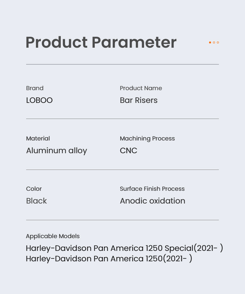Click the filled orange dot indicator
Screen dimensions: 245x294
[210, 42]
